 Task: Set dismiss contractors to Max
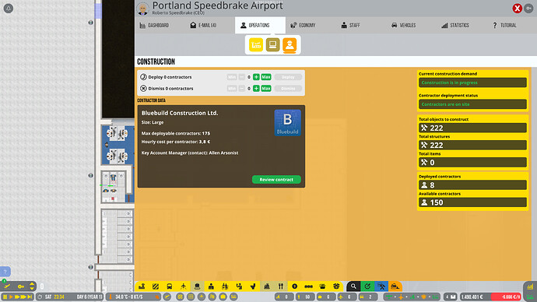tap(266, 88)
